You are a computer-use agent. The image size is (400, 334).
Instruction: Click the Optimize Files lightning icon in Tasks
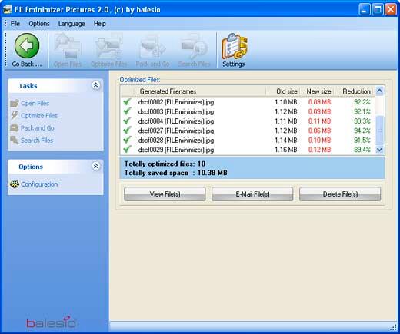(15, 116)
